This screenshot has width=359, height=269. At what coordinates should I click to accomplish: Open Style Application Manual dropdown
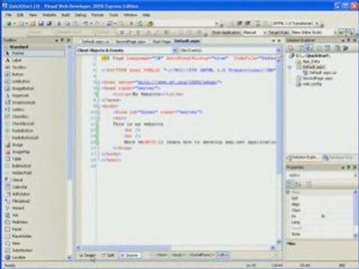point(265,33)
